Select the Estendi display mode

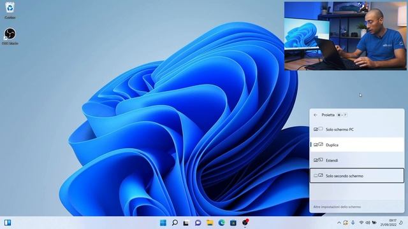click(x=357, y=160)
